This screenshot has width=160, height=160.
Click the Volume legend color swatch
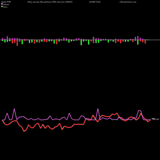tap(2, 4)
